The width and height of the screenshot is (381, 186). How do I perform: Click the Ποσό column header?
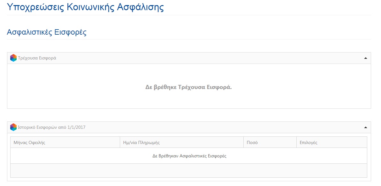coord(252,142)
